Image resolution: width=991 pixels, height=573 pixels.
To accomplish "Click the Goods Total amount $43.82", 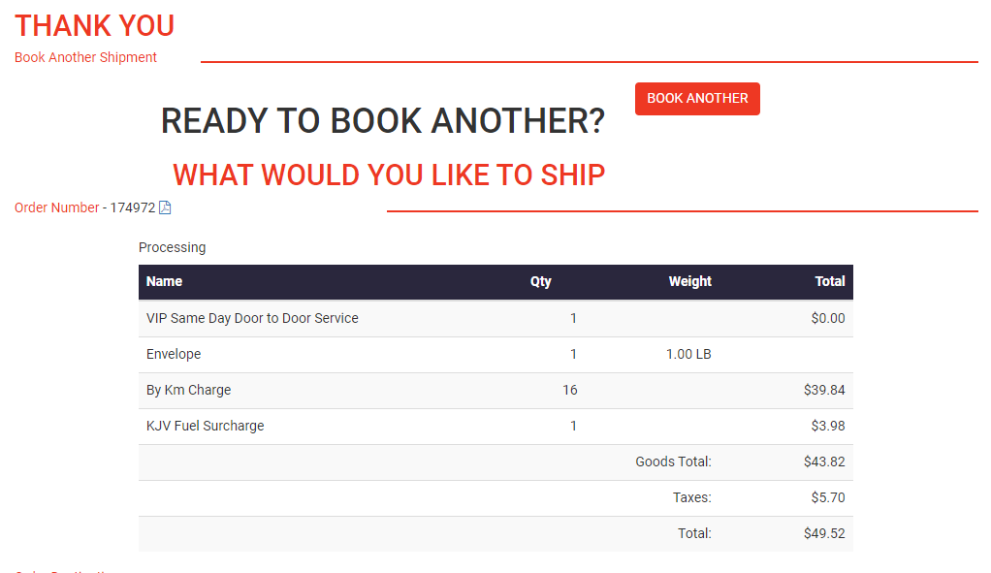I will (x=824, y=462).
